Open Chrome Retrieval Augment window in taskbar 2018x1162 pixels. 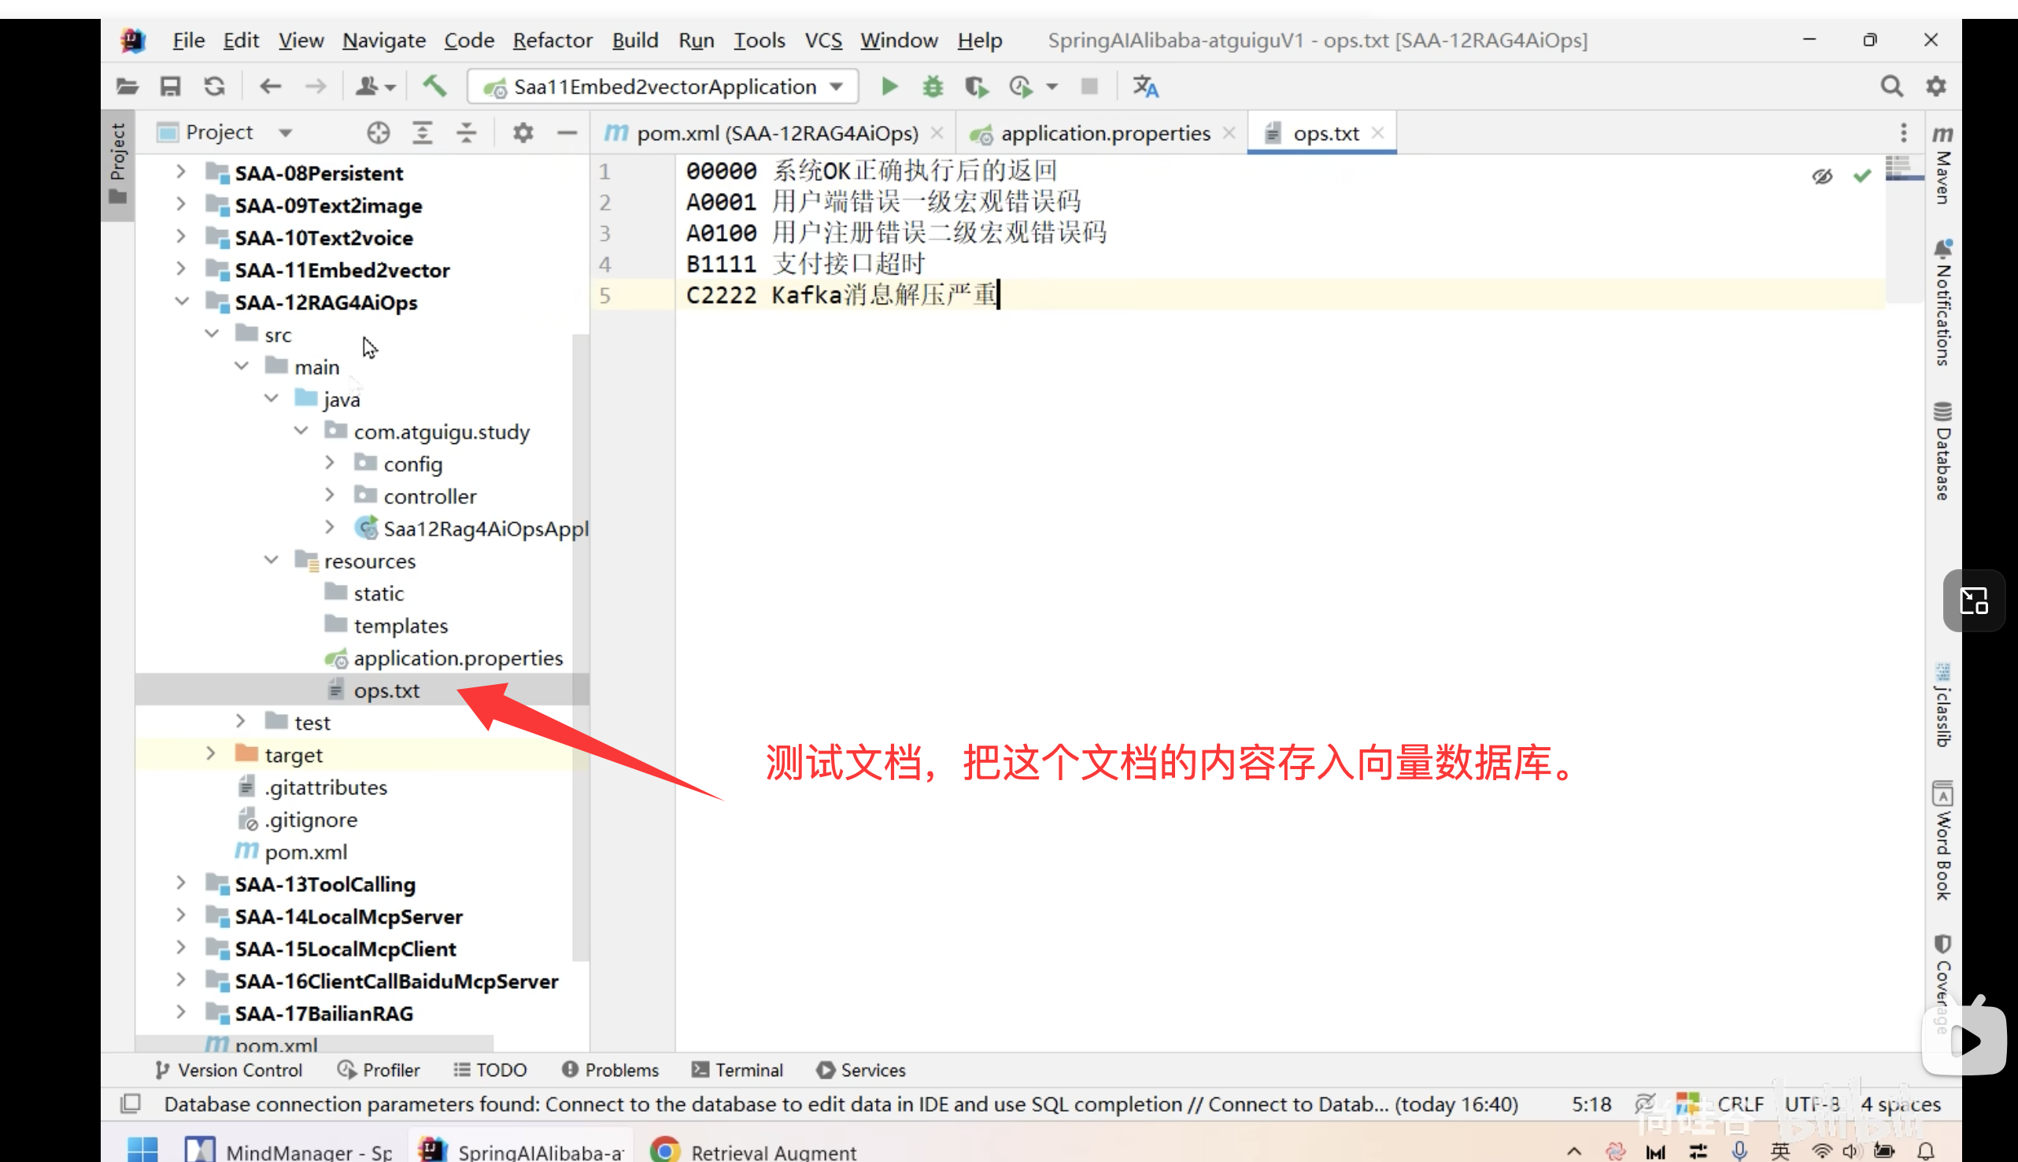(754, 1151)
